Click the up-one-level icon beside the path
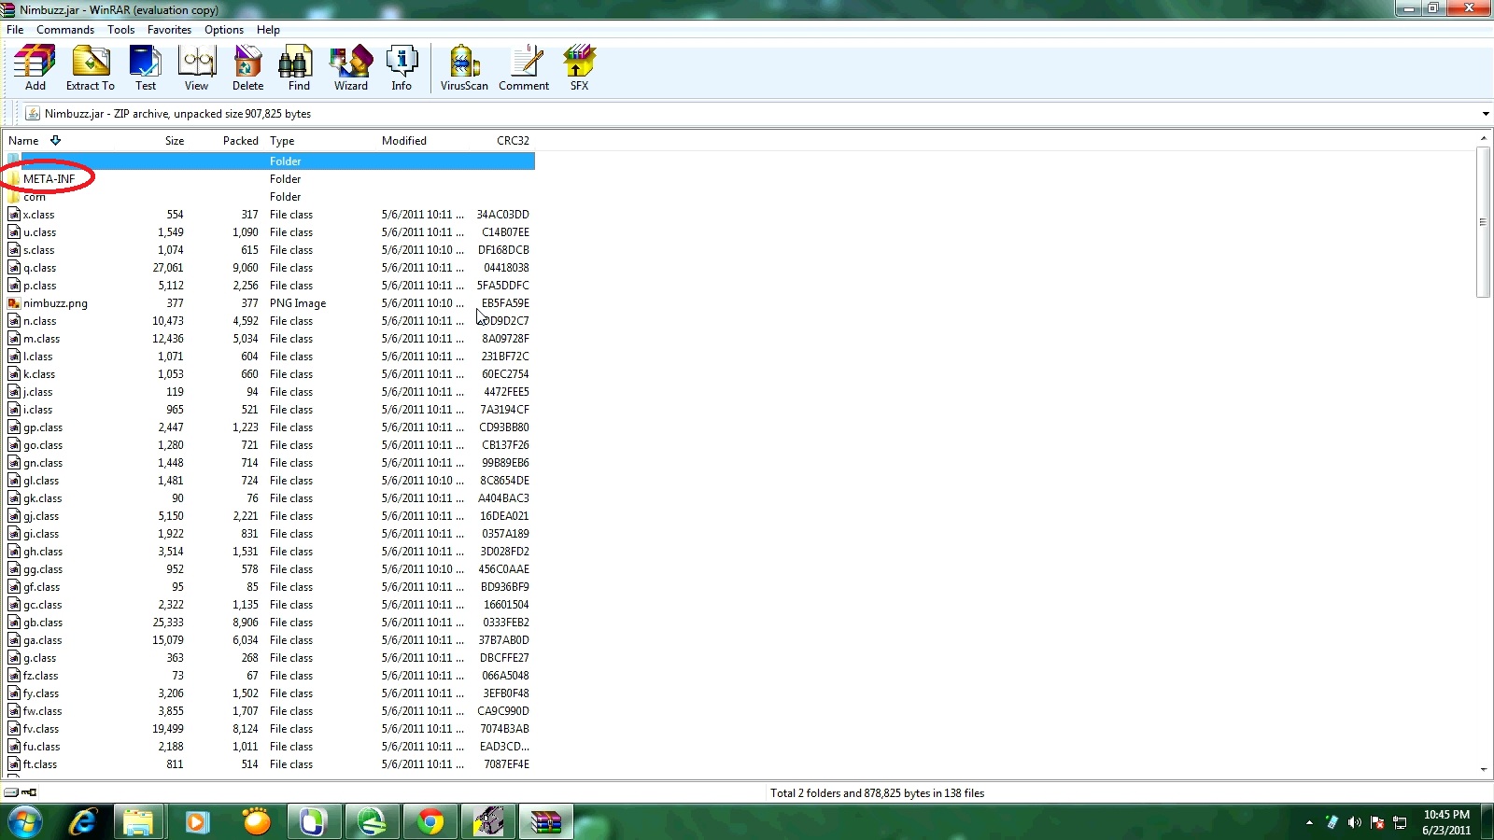This screenshot has height=840, width=1494. tap(33, 114)
